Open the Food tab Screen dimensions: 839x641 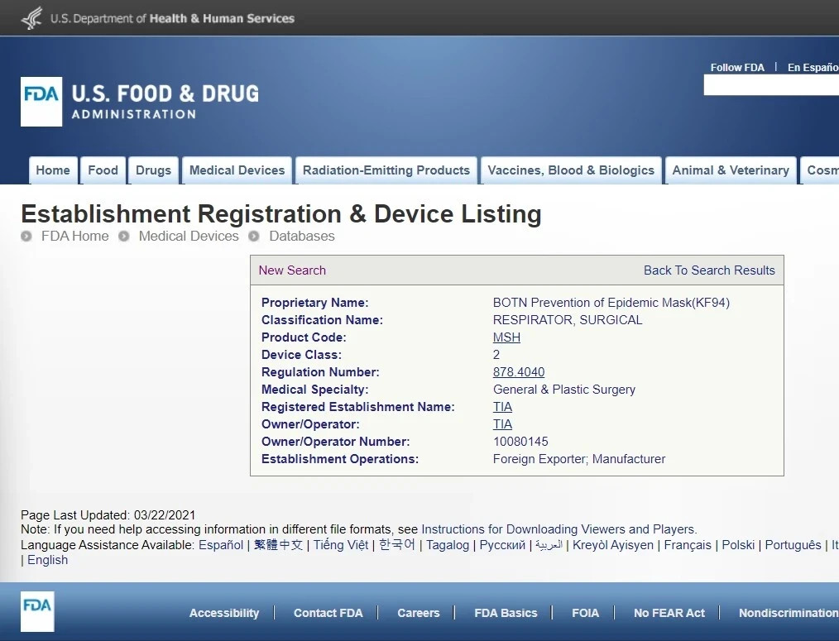103,170
